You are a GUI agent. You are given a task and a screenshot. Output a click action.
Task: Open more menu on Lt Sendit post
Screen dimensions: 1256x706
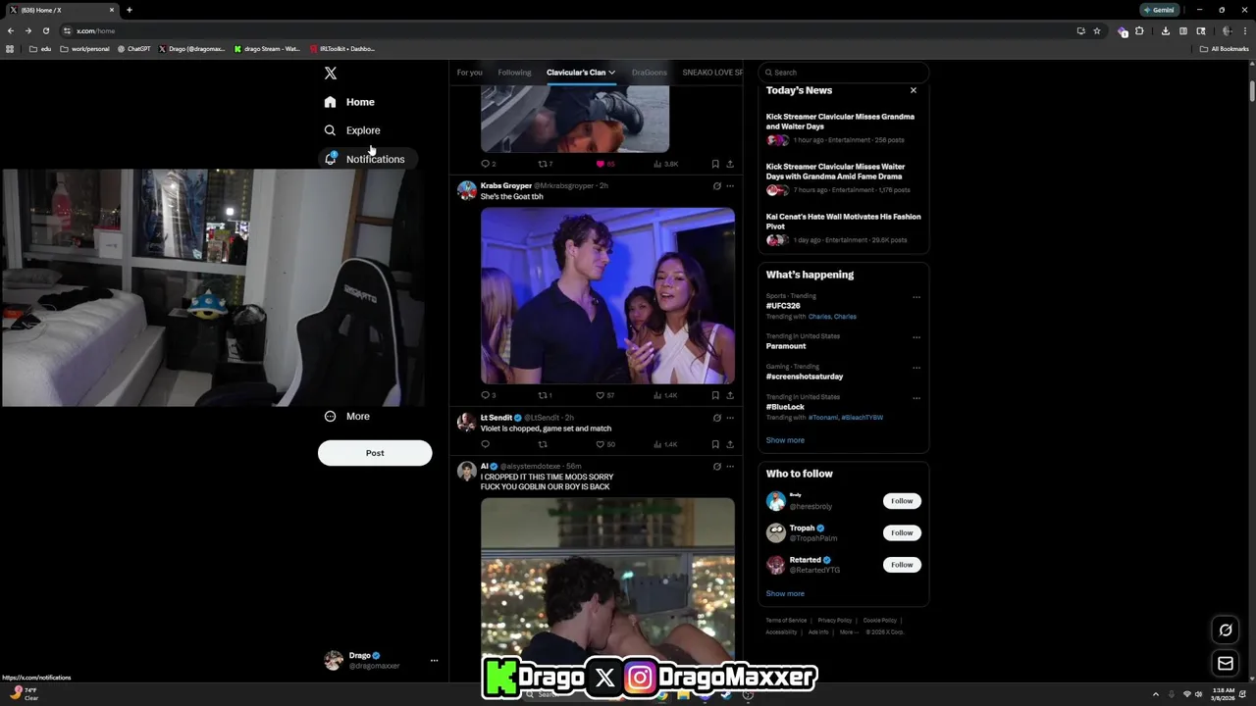tap(730, 418)
